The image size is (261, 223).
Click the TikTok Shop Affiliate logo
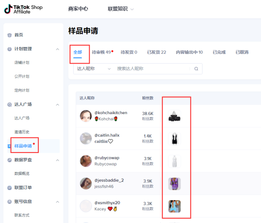click(x=23, y=9)
